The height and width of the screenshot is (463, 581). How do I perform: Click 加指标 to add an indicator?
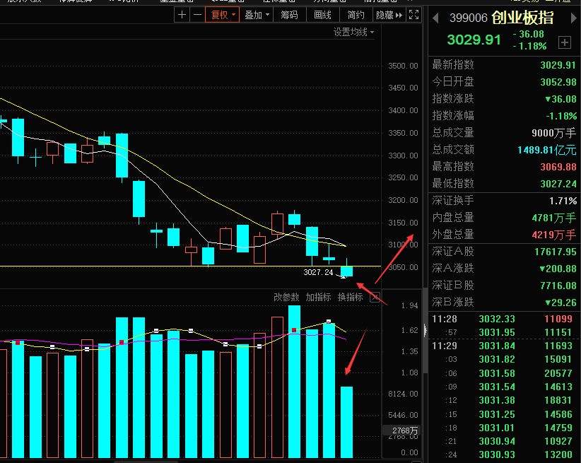click(318, 297)
